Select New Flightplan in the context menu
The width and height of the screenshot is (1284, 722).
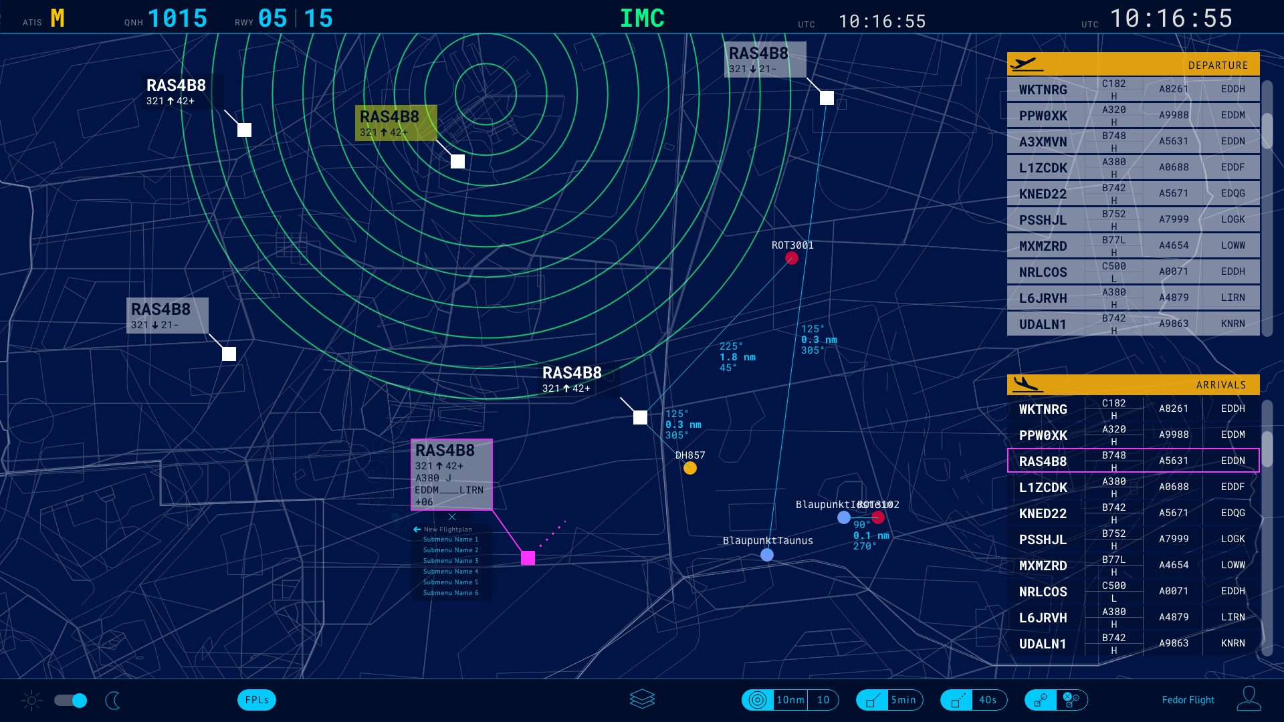(446, 529)
